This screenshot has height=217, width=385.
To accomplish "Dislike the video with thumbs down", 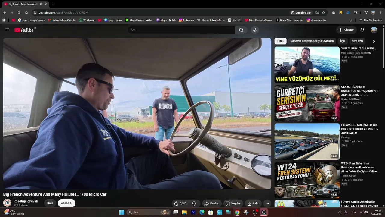I will pyautogui.click(x=194, y=203).
